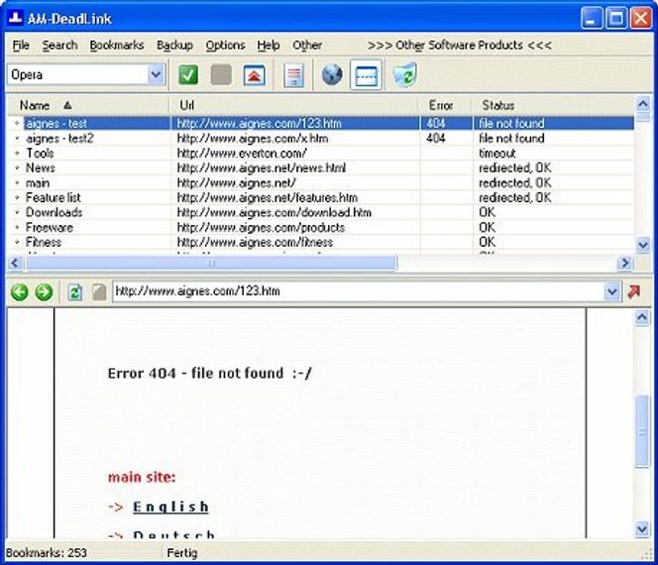Viewport: 658px width, 565px height.
Task: Select the 'aignes - test2' bookmark row
Action: [321, 138]
